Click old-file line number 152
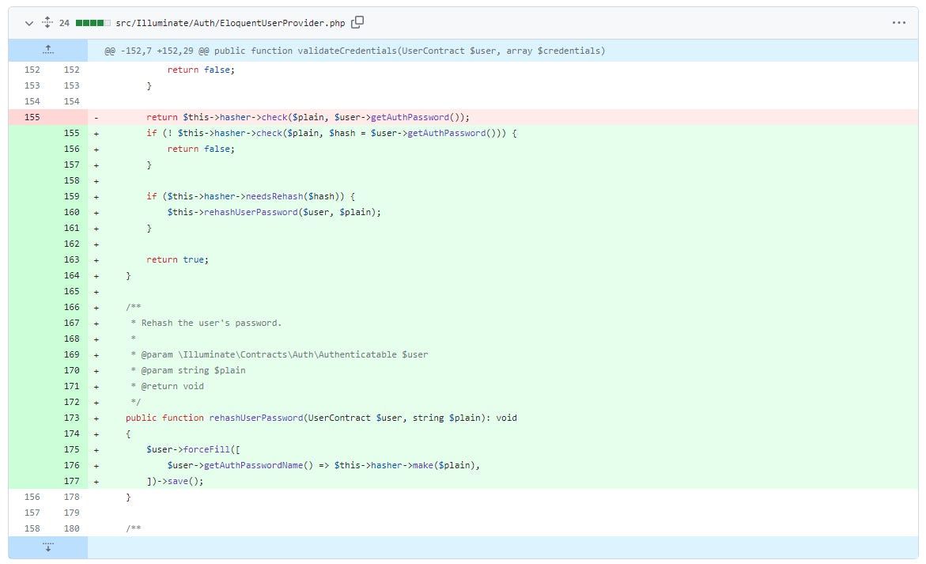The image size is (926, 564). [32, 70]
